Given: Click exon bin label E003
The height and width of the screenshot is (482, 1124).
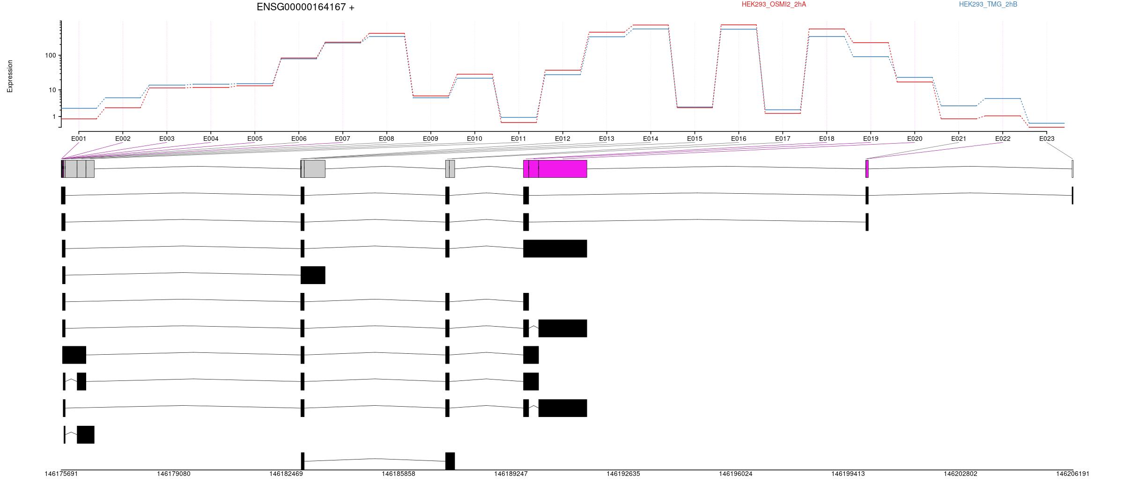Looking at the screenshot, I should point(167,139).
